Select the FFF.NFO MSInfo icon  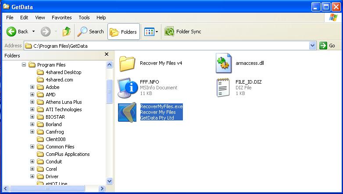tap(127, 88)
